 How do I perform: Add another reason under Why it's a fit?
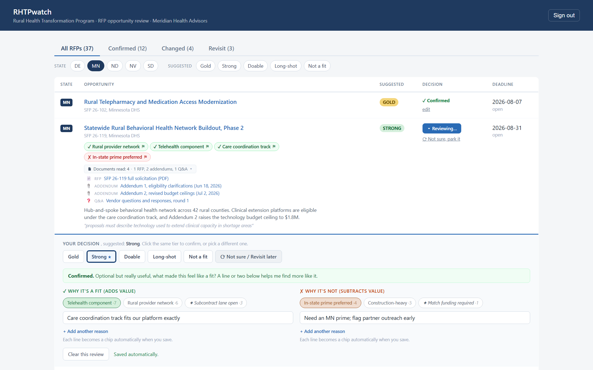click(85, 331)
